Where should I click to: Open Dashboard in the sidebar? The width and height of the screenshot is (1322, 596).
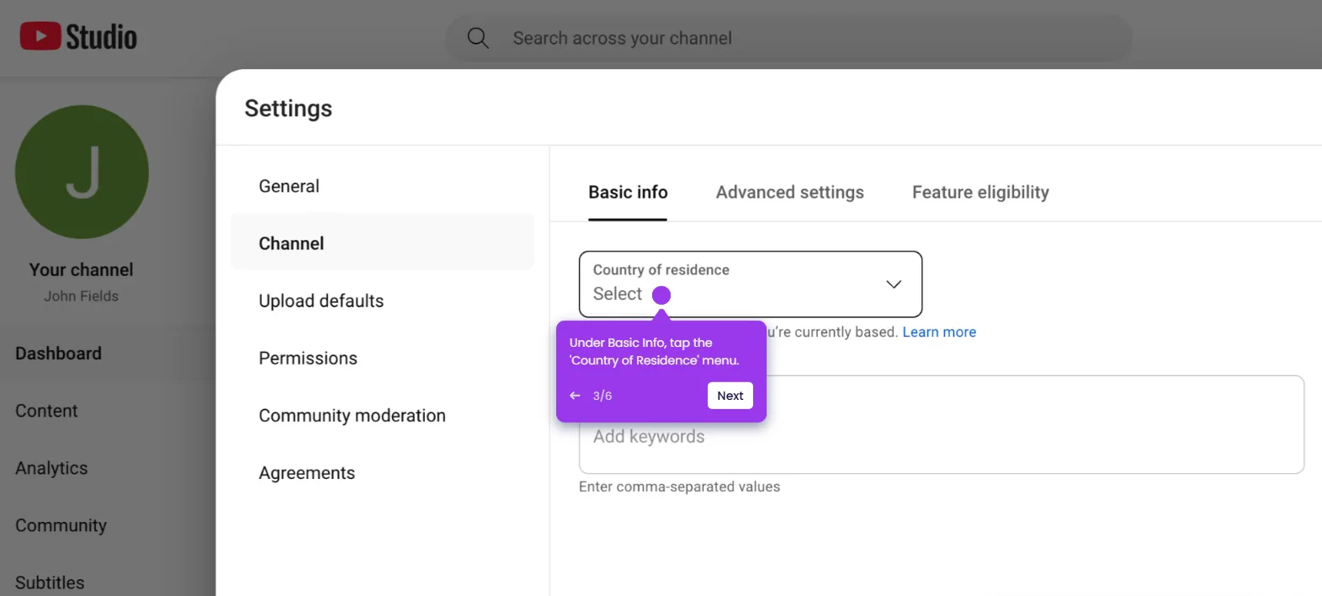tap(108, 354)
